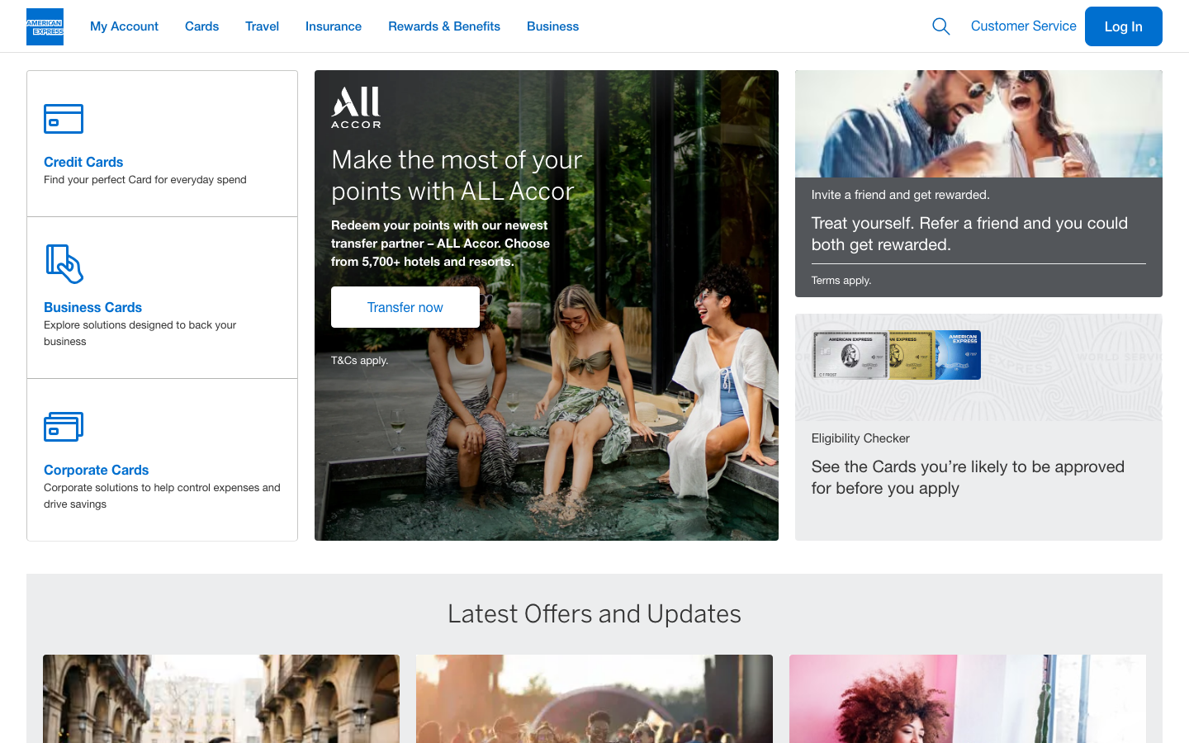Click 'Invite a friend and get rewarded' text
The height and width of the screenshot is (743, 1189).
click(900, 195)
